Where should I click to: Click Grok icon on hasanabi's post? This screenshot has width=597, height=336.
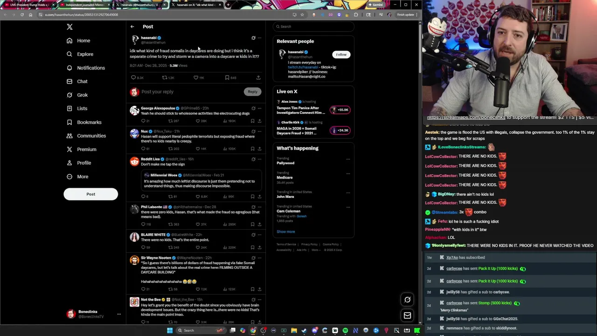253,38
